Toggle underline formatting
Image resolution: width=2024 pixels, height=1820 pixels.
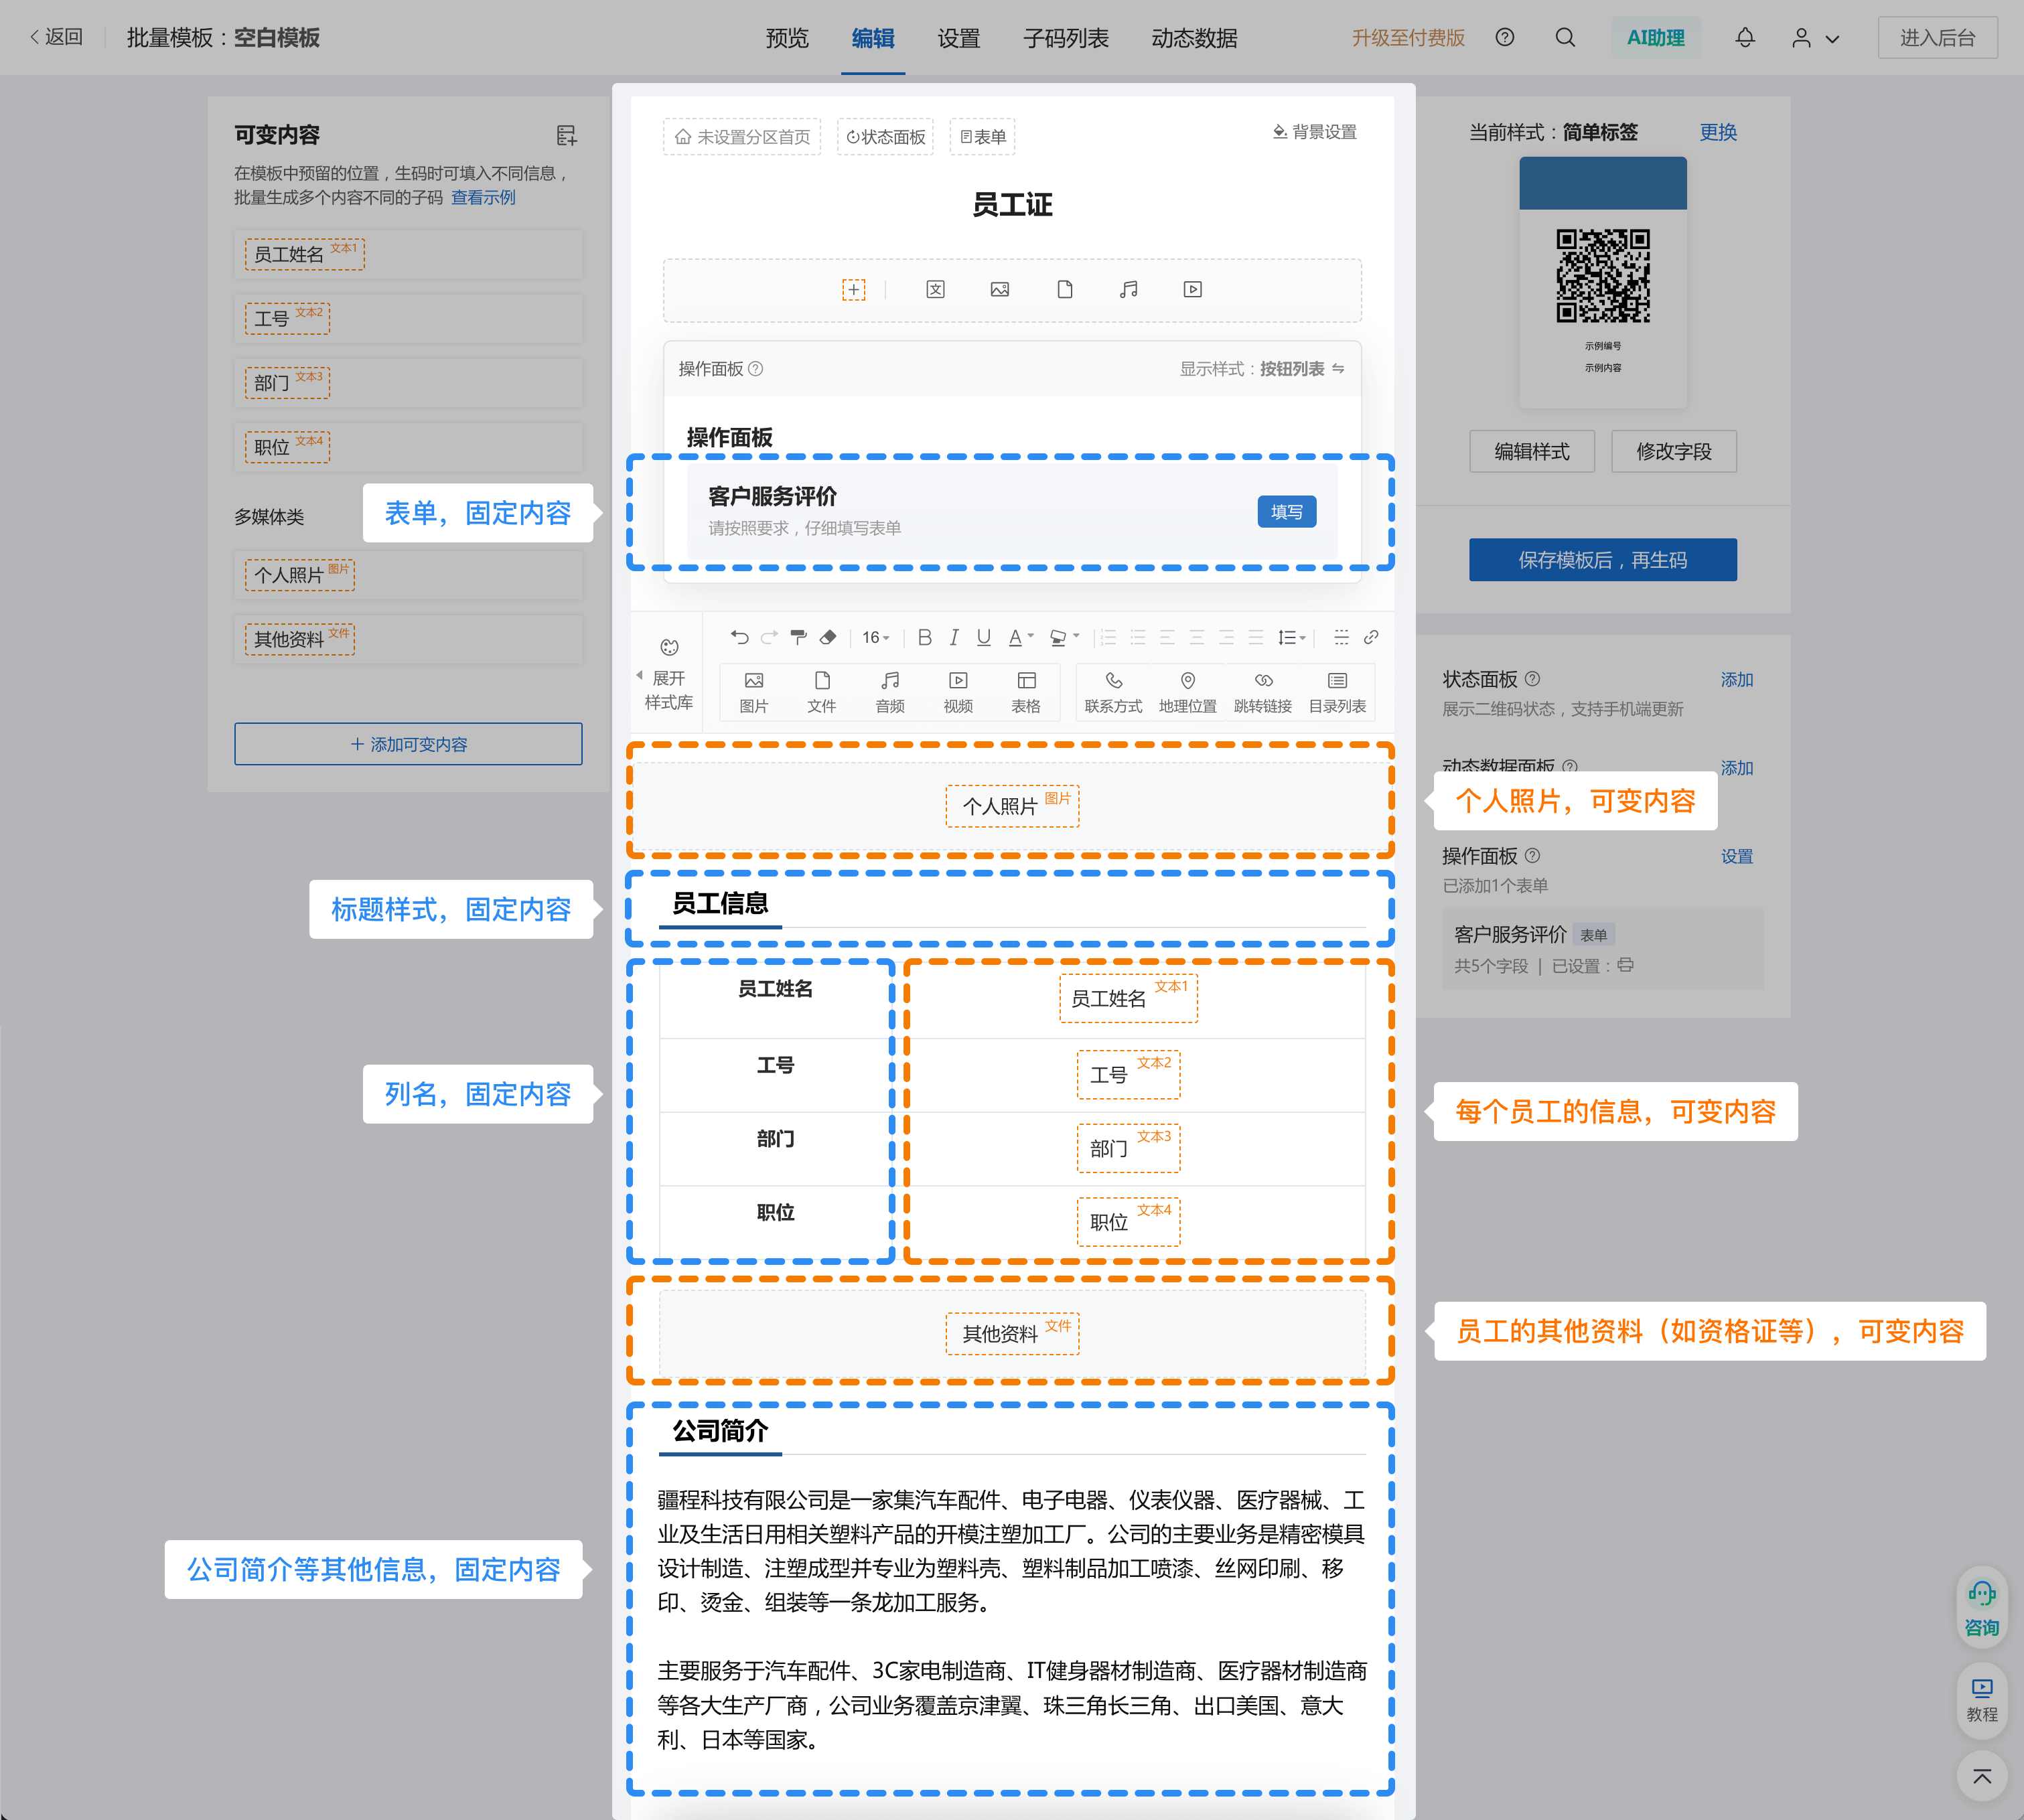[x=984, y=637]
